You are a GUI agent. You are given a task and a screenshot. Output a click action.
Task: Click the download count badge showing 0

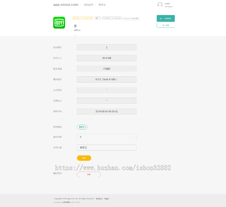point(99,18)
